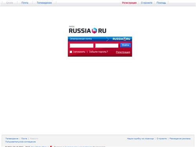Open the Блоги item in the top bar
Viewport: 196px width, 147px height.
(9, 3)
